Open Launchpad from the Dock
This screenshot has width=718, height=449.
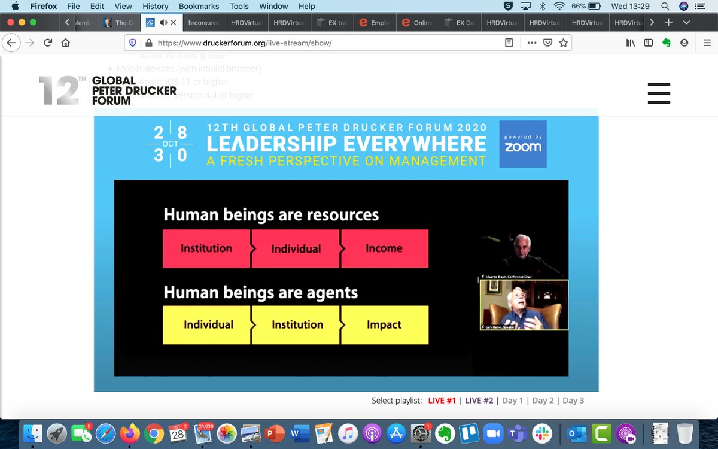click(x=57, y=433)
